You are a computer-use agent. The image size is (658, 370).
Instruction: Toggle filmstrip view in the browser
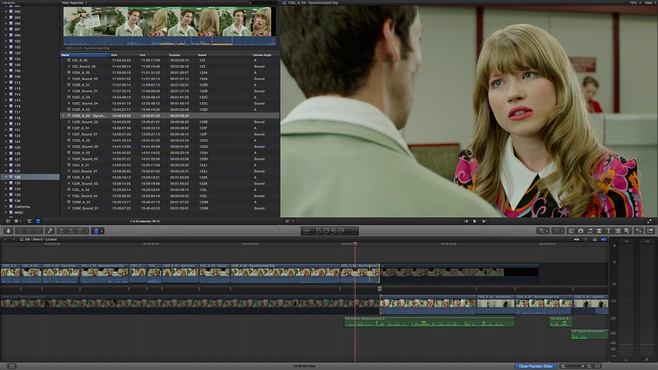coord(30,221)
